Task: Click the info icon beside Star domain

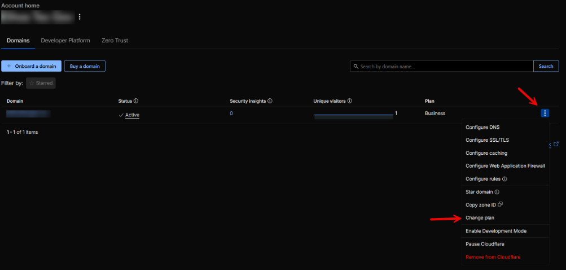Action: (x=497, y=192)
